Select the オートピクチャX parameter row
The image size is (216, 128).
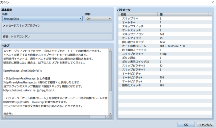click(165, 77)
